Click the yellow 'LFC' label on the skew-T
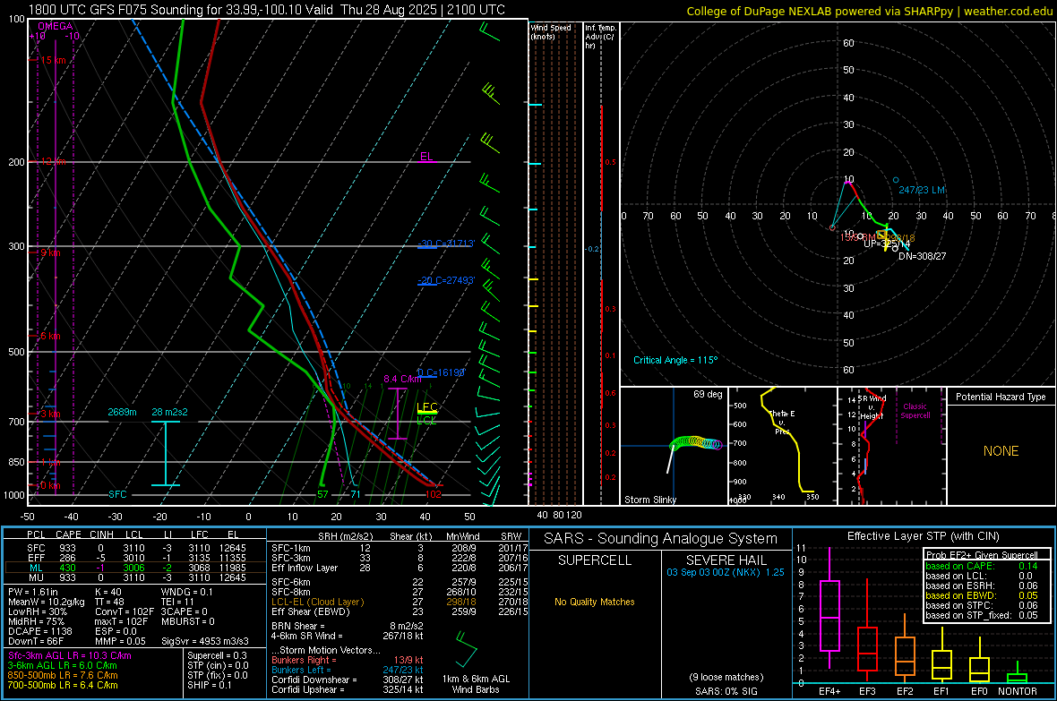This screenshot has height=701, width=1057. coord(427,407)
